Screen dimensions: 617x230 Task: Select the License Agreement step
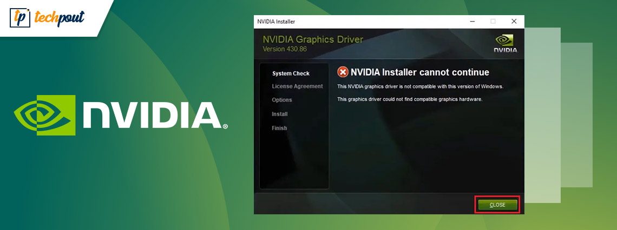pyautogui.click(x=297, y=86)
